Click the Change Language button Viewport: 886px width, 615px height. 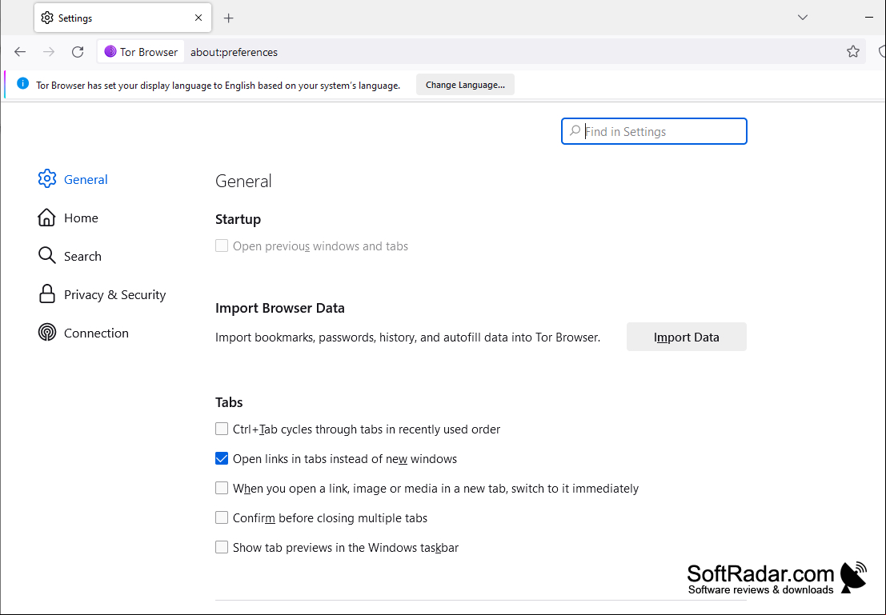465,85
